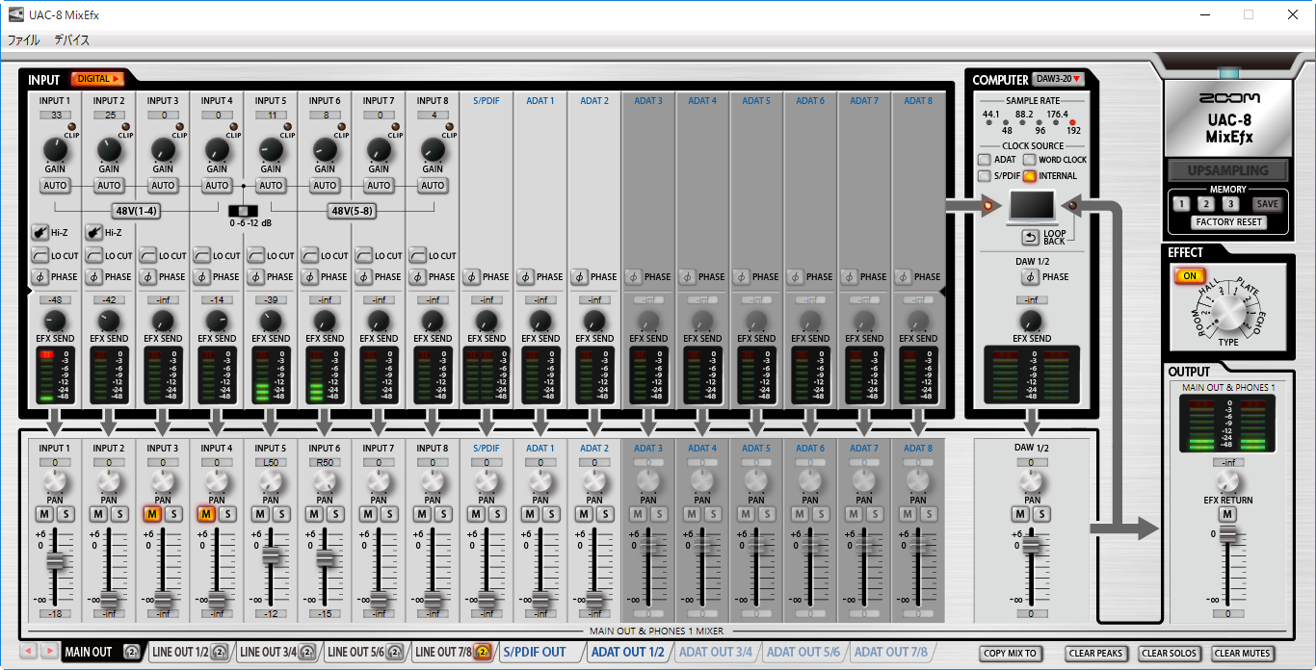Collapse the DIGITAL input section
Image resolution: width=1316 pixels, height=670 pixels.
tap(97, 79)
